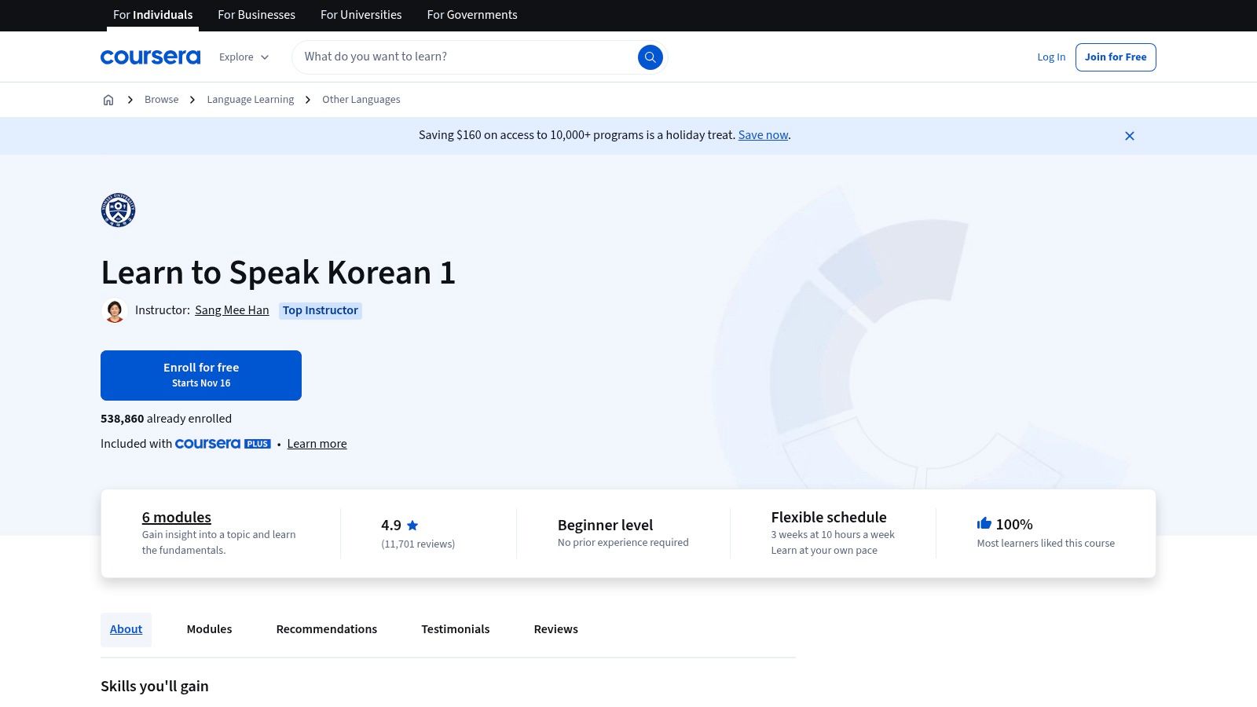Click the star icon beside the 4.9 rating
Viewport: 1257px width, 707px height.
coord(412,525)
